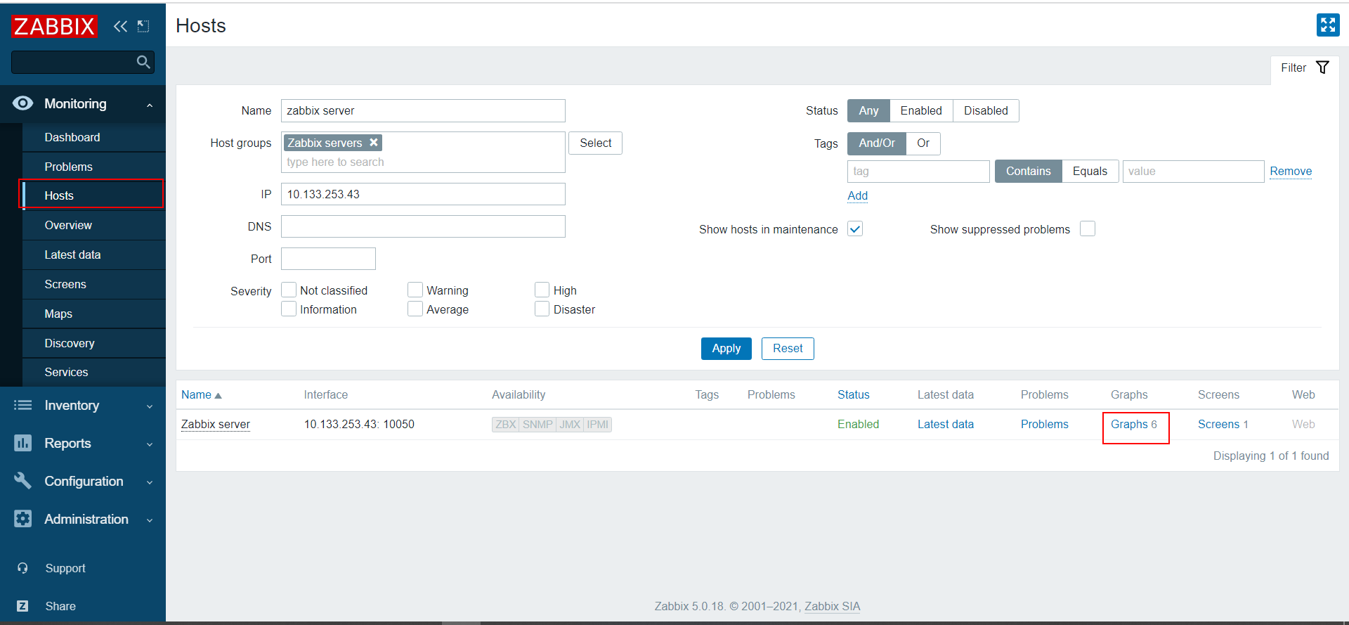The width and height of the screenshot is (1349, 625).
Task: Open the Latest data menu item
Action: coord(94,254)
